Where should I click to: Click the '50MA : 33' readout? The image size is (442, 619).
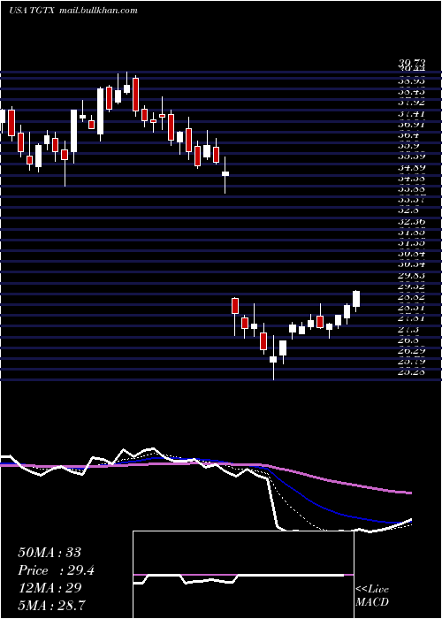coord(50,553)
